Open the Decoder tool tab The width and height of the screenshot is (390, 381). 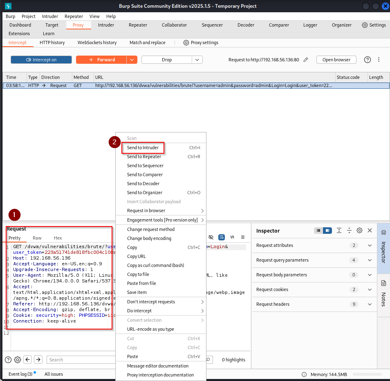click(246, 25)
